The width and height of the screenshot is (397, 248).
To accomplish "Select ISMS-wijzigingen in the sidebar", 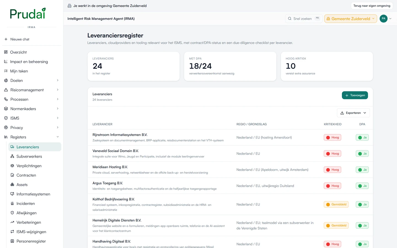I will point(35,232).
